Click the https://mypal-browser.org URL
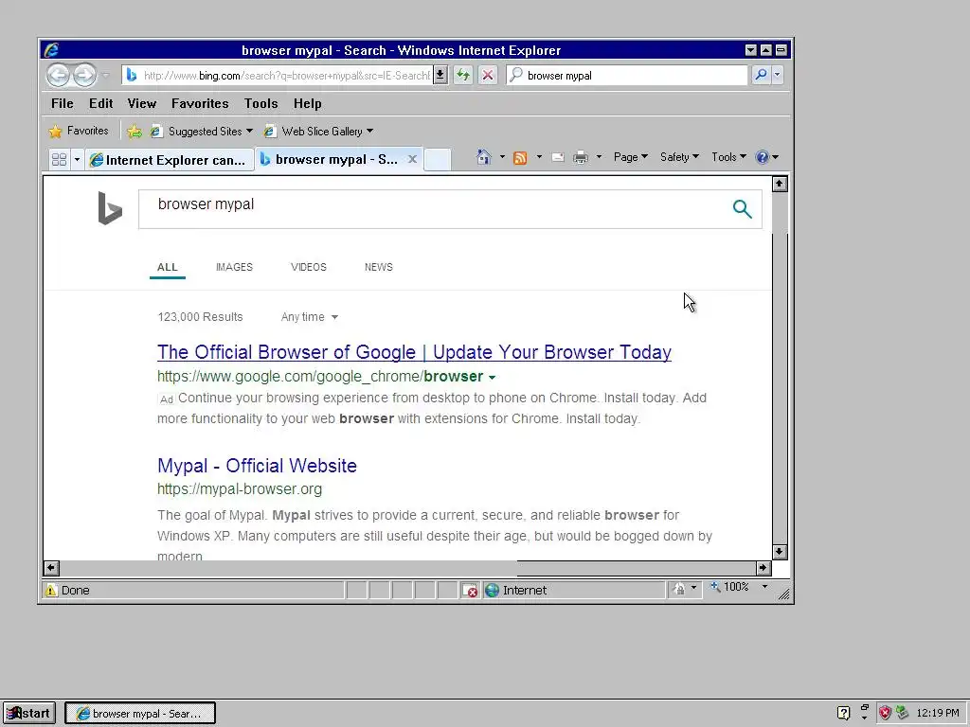 coord(240,489)
